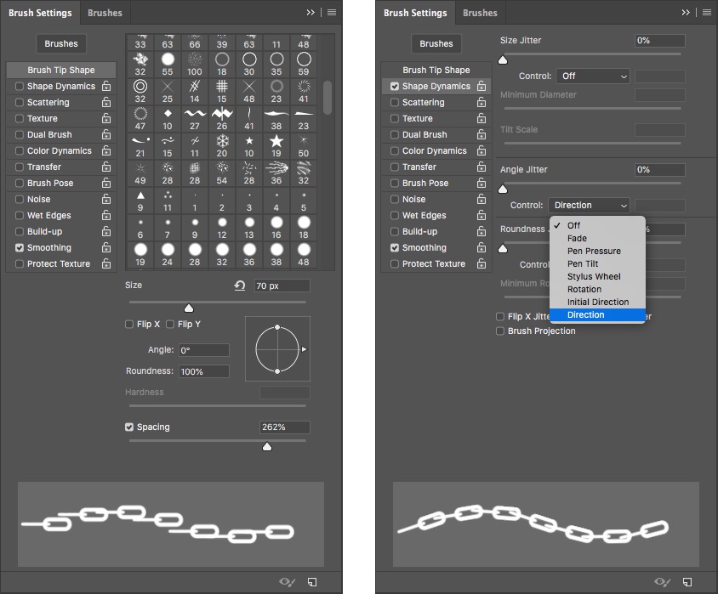Image resolution: width=718 pixels, height=594 pixels.
Task: Open left panel's flyout menu icon
Action: tap(332, 13)
